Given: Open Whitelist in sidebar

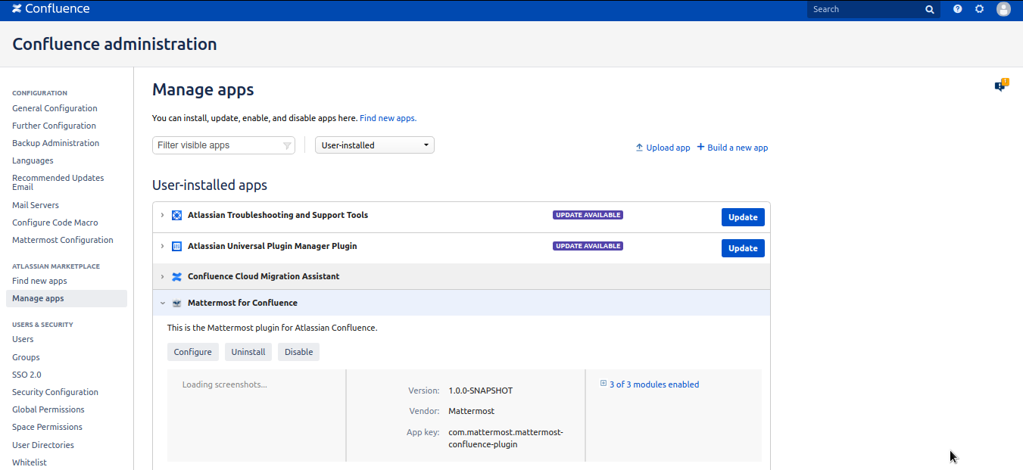Looking at the screenshot, I should 30,462.
